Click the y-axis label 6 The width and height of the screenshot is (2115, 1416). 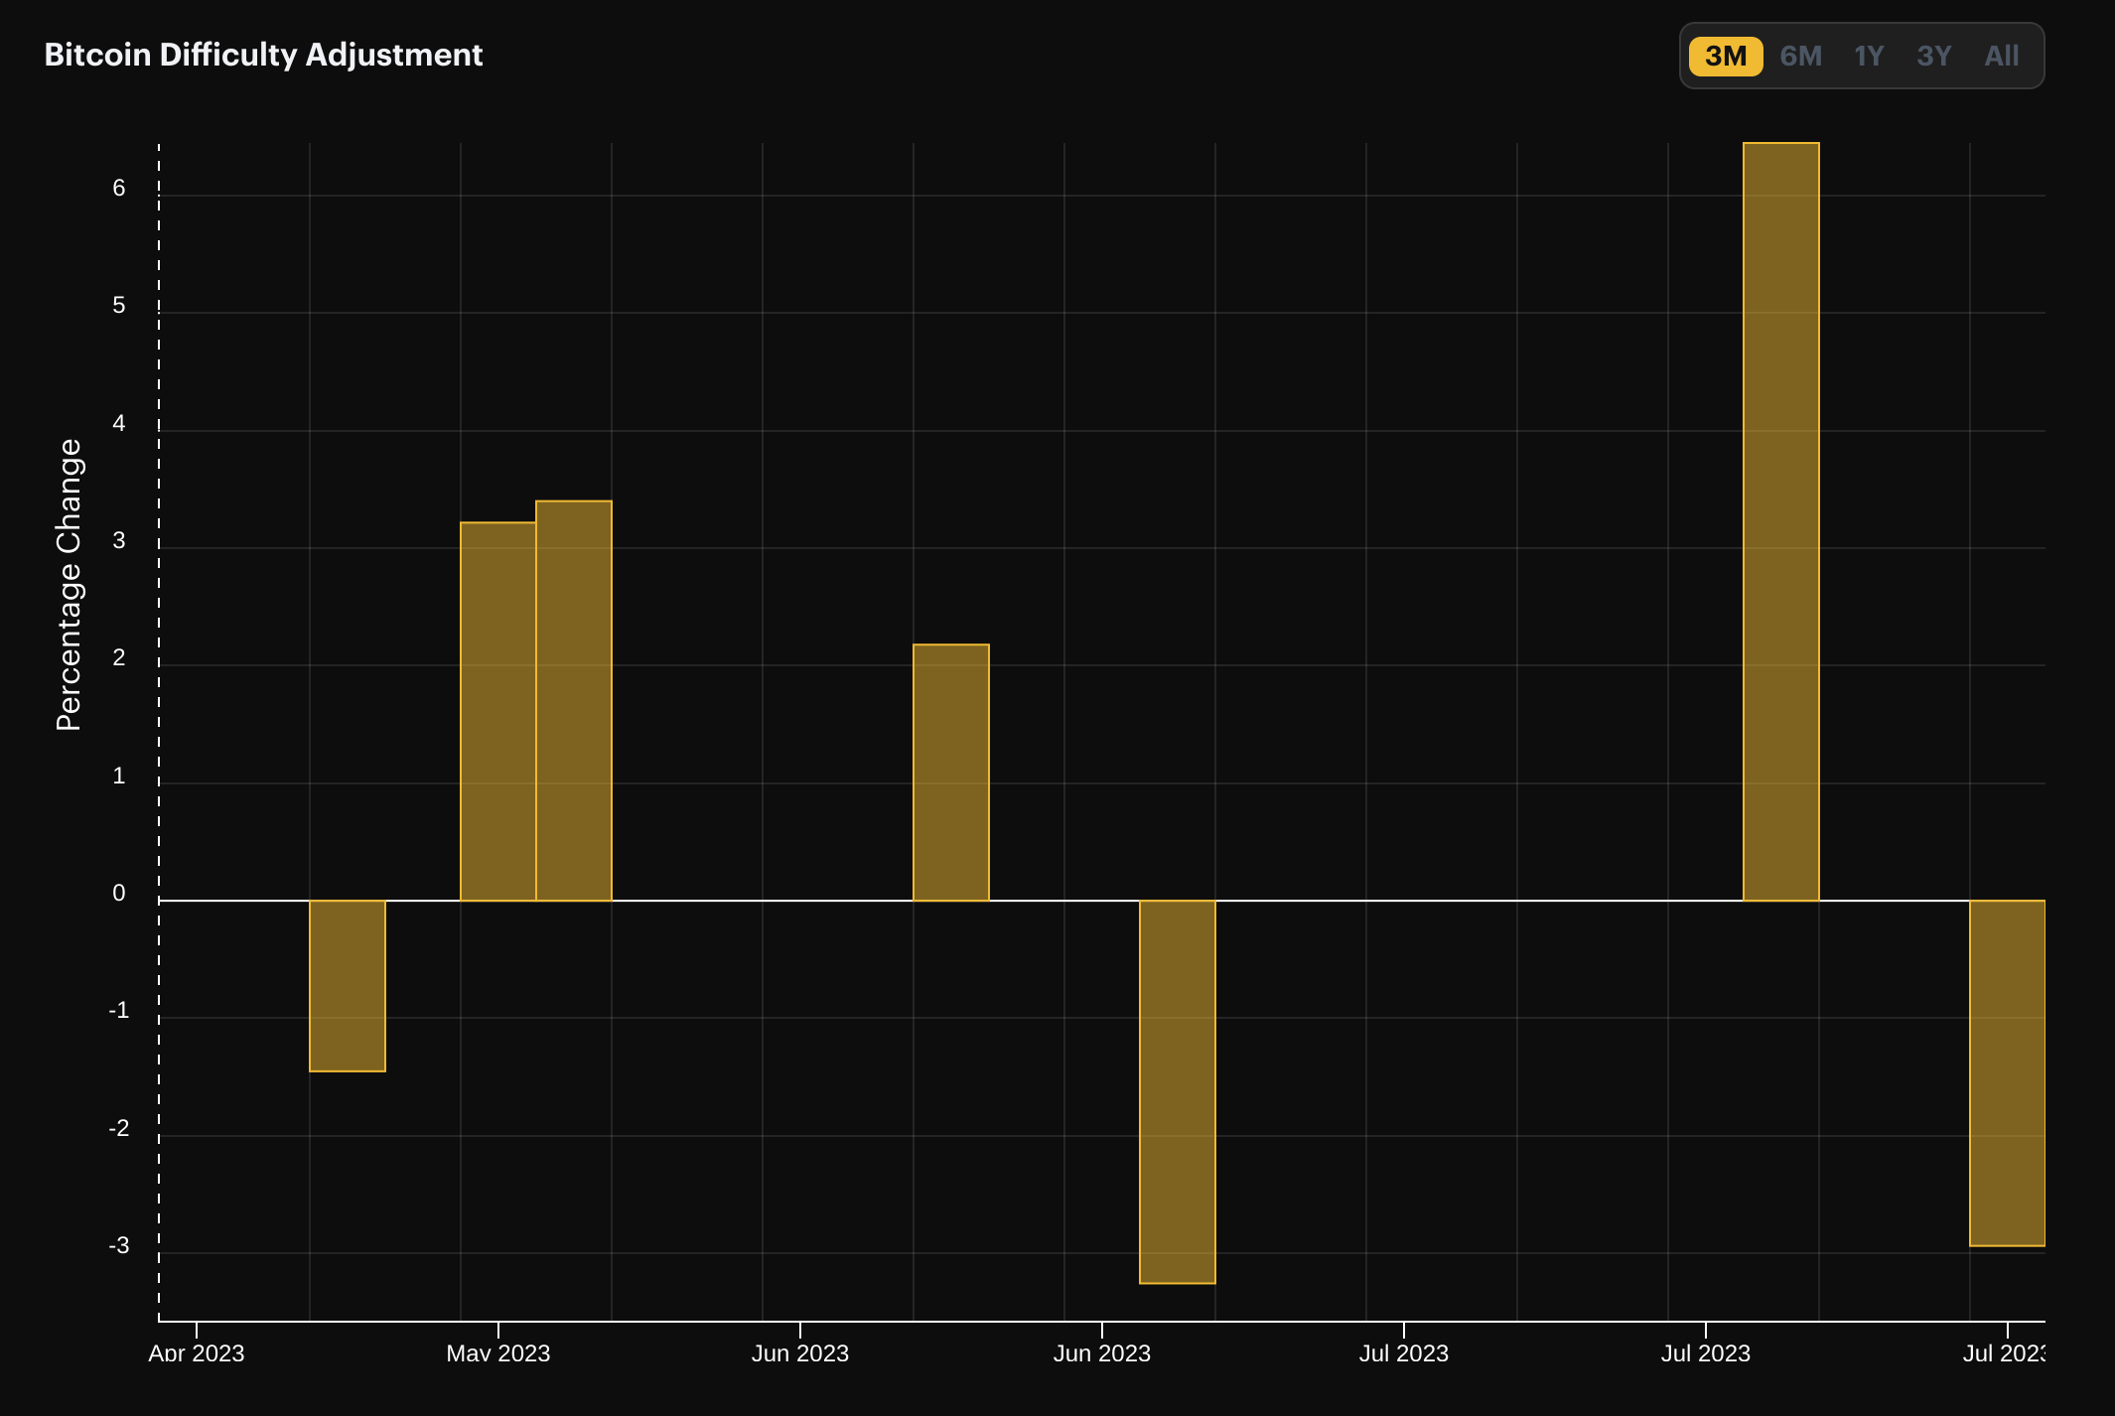[x=119, y=188]
